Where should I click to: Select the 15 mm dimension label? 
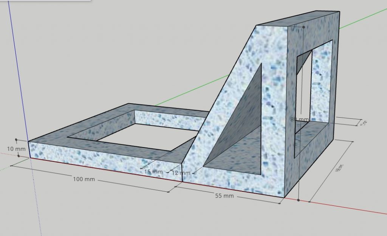153,172
